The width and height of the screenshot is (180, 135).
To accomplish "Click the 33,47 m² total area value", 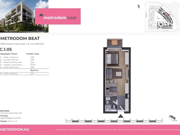I will click(34, 70).
